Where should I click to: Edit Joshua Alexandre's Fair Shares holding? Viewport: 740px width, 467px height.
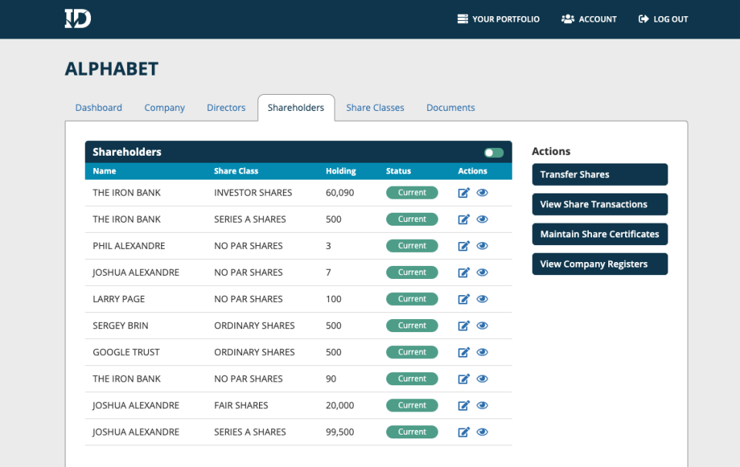pyautogui.click(x=463, y=405)
